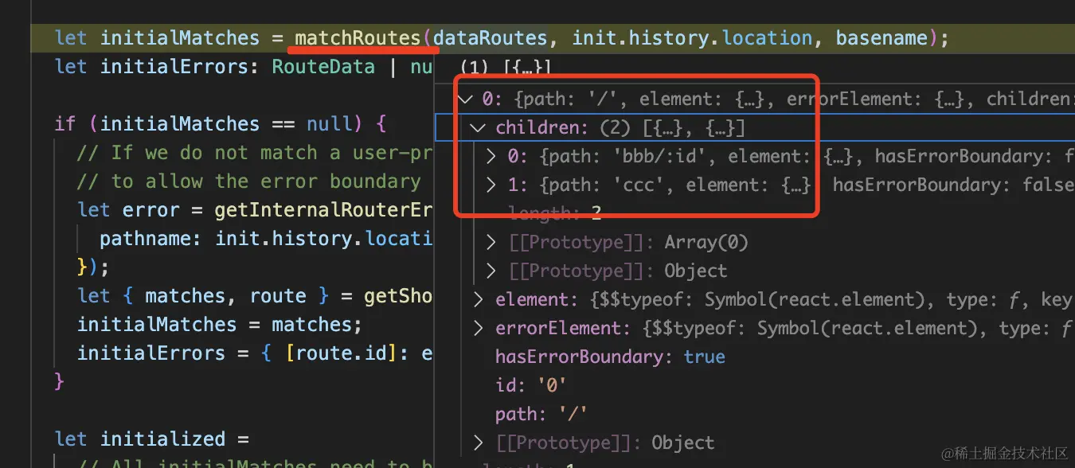The width and height of the screenshot is (1075, 468).
Task: Expand [[Prototype]]: Object below Array(0) prototype
Action: tap(491, 271)
